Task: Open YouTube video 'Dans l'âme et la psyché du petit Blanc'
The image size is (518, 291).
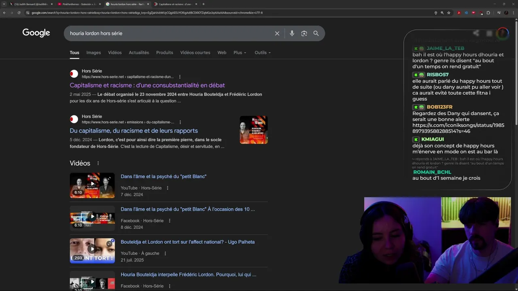Action: pos(163,177)
